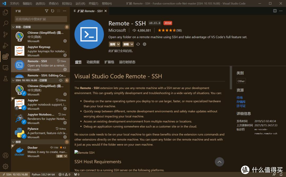Open the Testing view in the activity bar
The width and height of the screenshot is (286, 177).
pos(5,79)
